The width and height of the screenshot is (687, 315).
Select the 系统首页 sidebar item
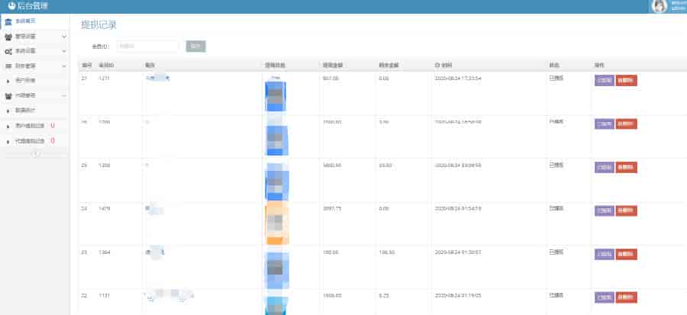(x=26, y=21)
